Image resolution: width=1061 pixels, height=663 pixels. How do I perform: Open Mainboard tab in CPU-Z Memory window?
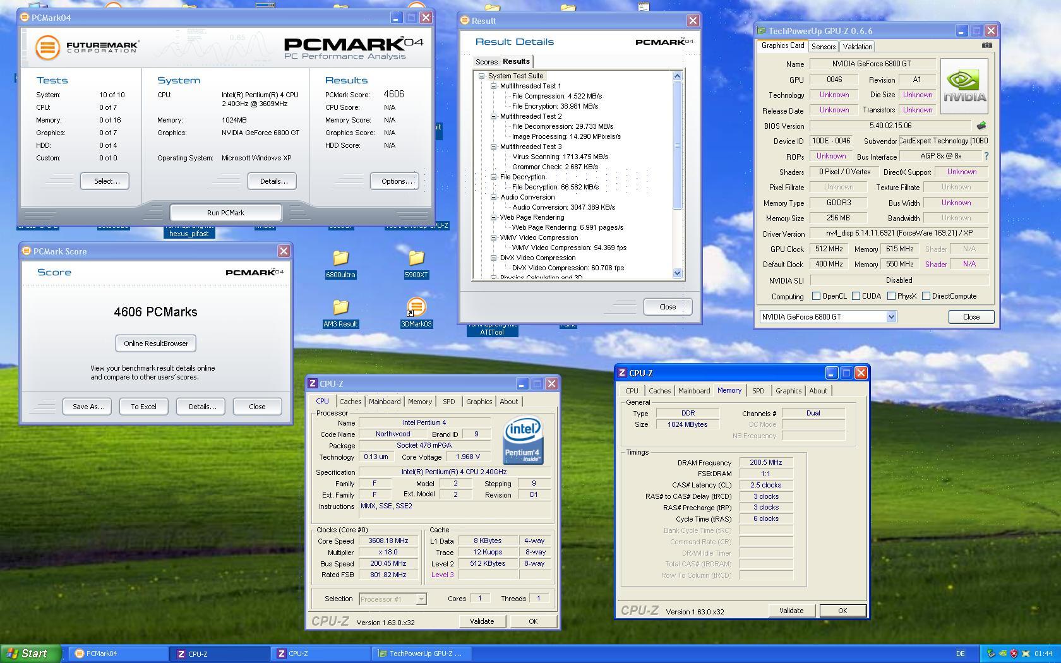pos(694,391)
